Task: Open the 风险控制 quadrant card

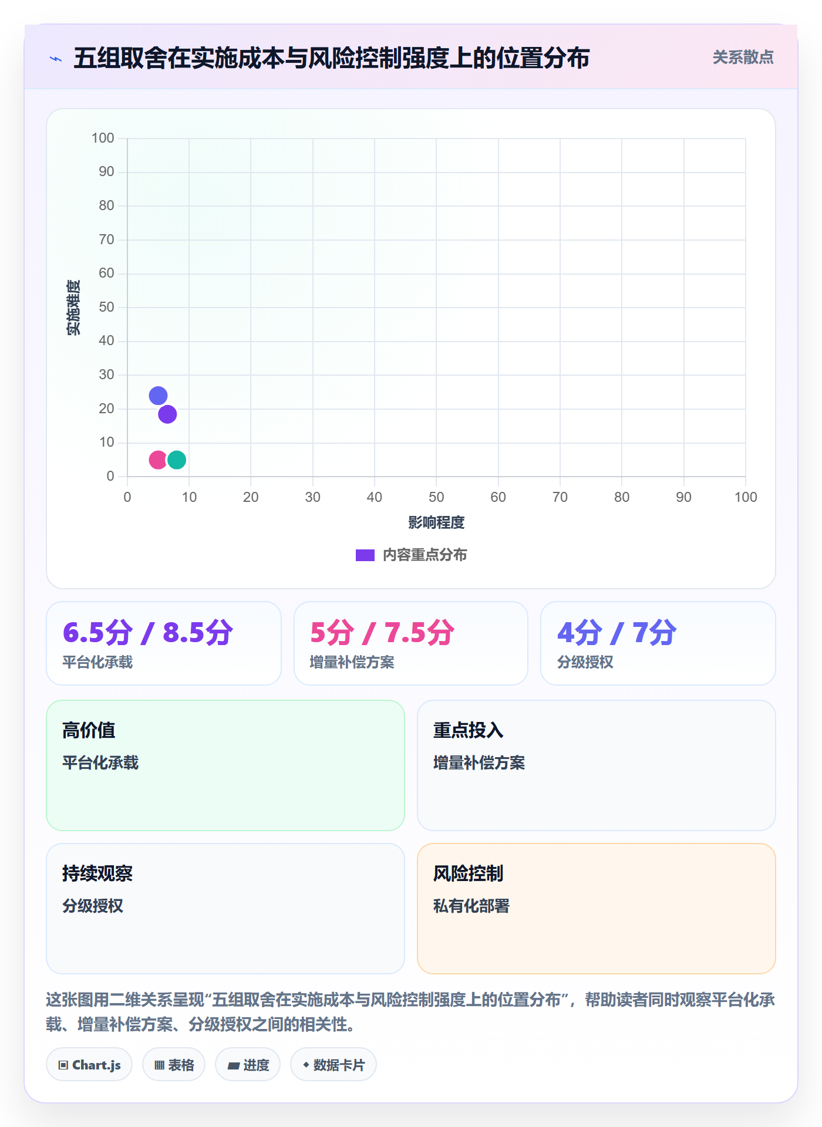Action: pos(597,909)
